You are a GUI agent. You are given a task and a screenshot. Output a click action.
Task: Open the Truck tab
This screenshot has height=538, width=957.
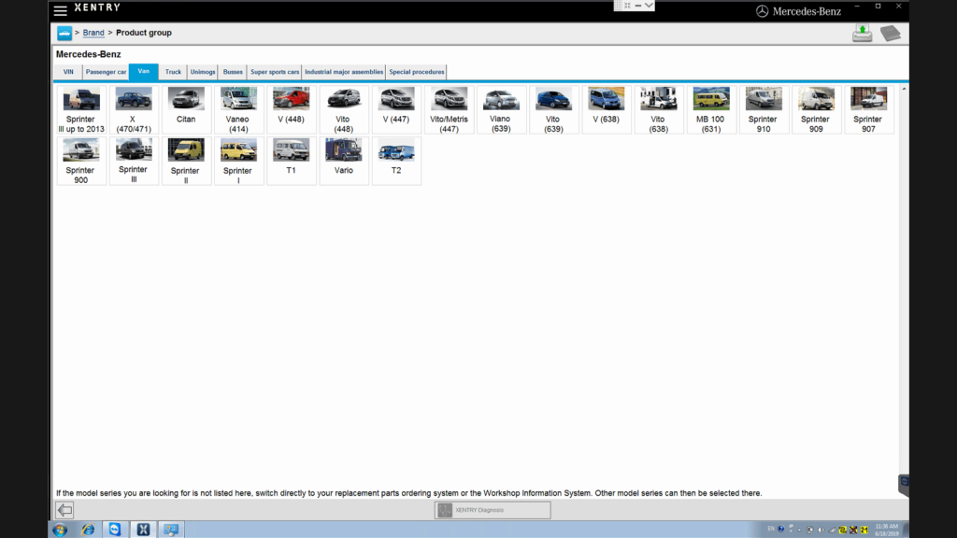tap(173, 72)
